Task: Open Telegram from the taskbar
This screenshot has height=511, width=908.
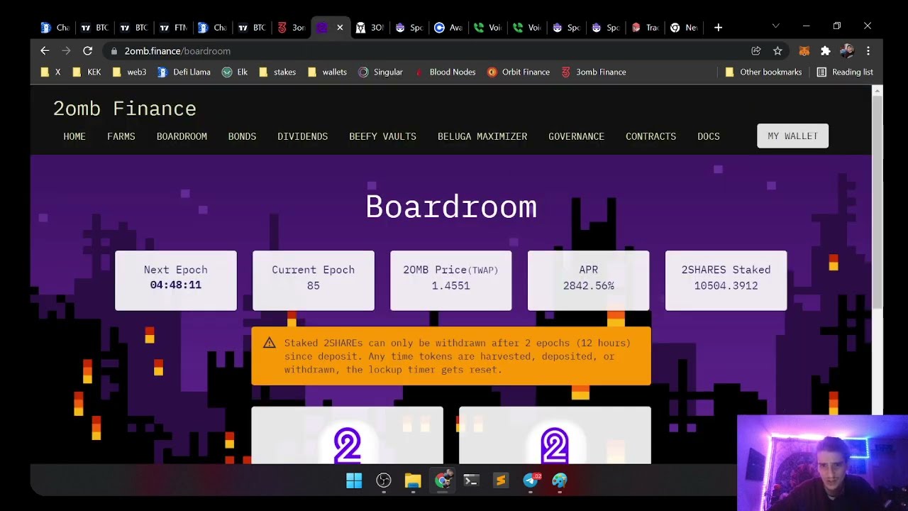Action: [531, 480]
